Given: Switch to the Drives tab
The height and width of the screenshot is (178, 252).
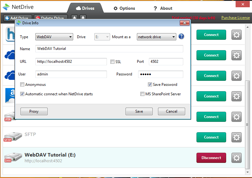Looking at the screenshot, I should click(85, 8).
